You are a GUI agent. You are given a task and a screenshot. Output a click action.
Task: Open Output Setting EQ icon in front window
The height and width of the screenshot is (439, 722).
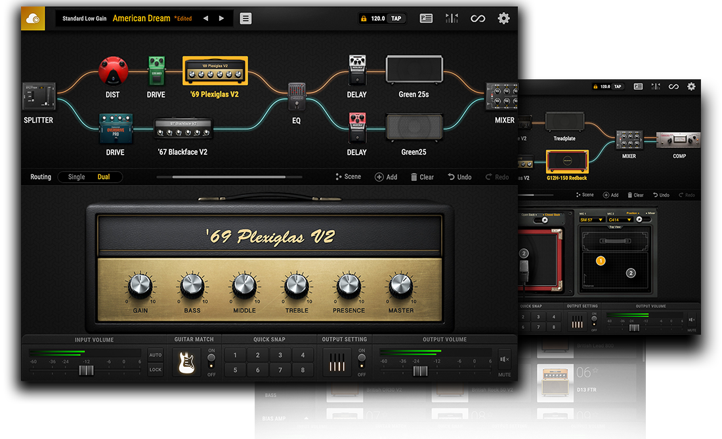(x=337, y=363)
